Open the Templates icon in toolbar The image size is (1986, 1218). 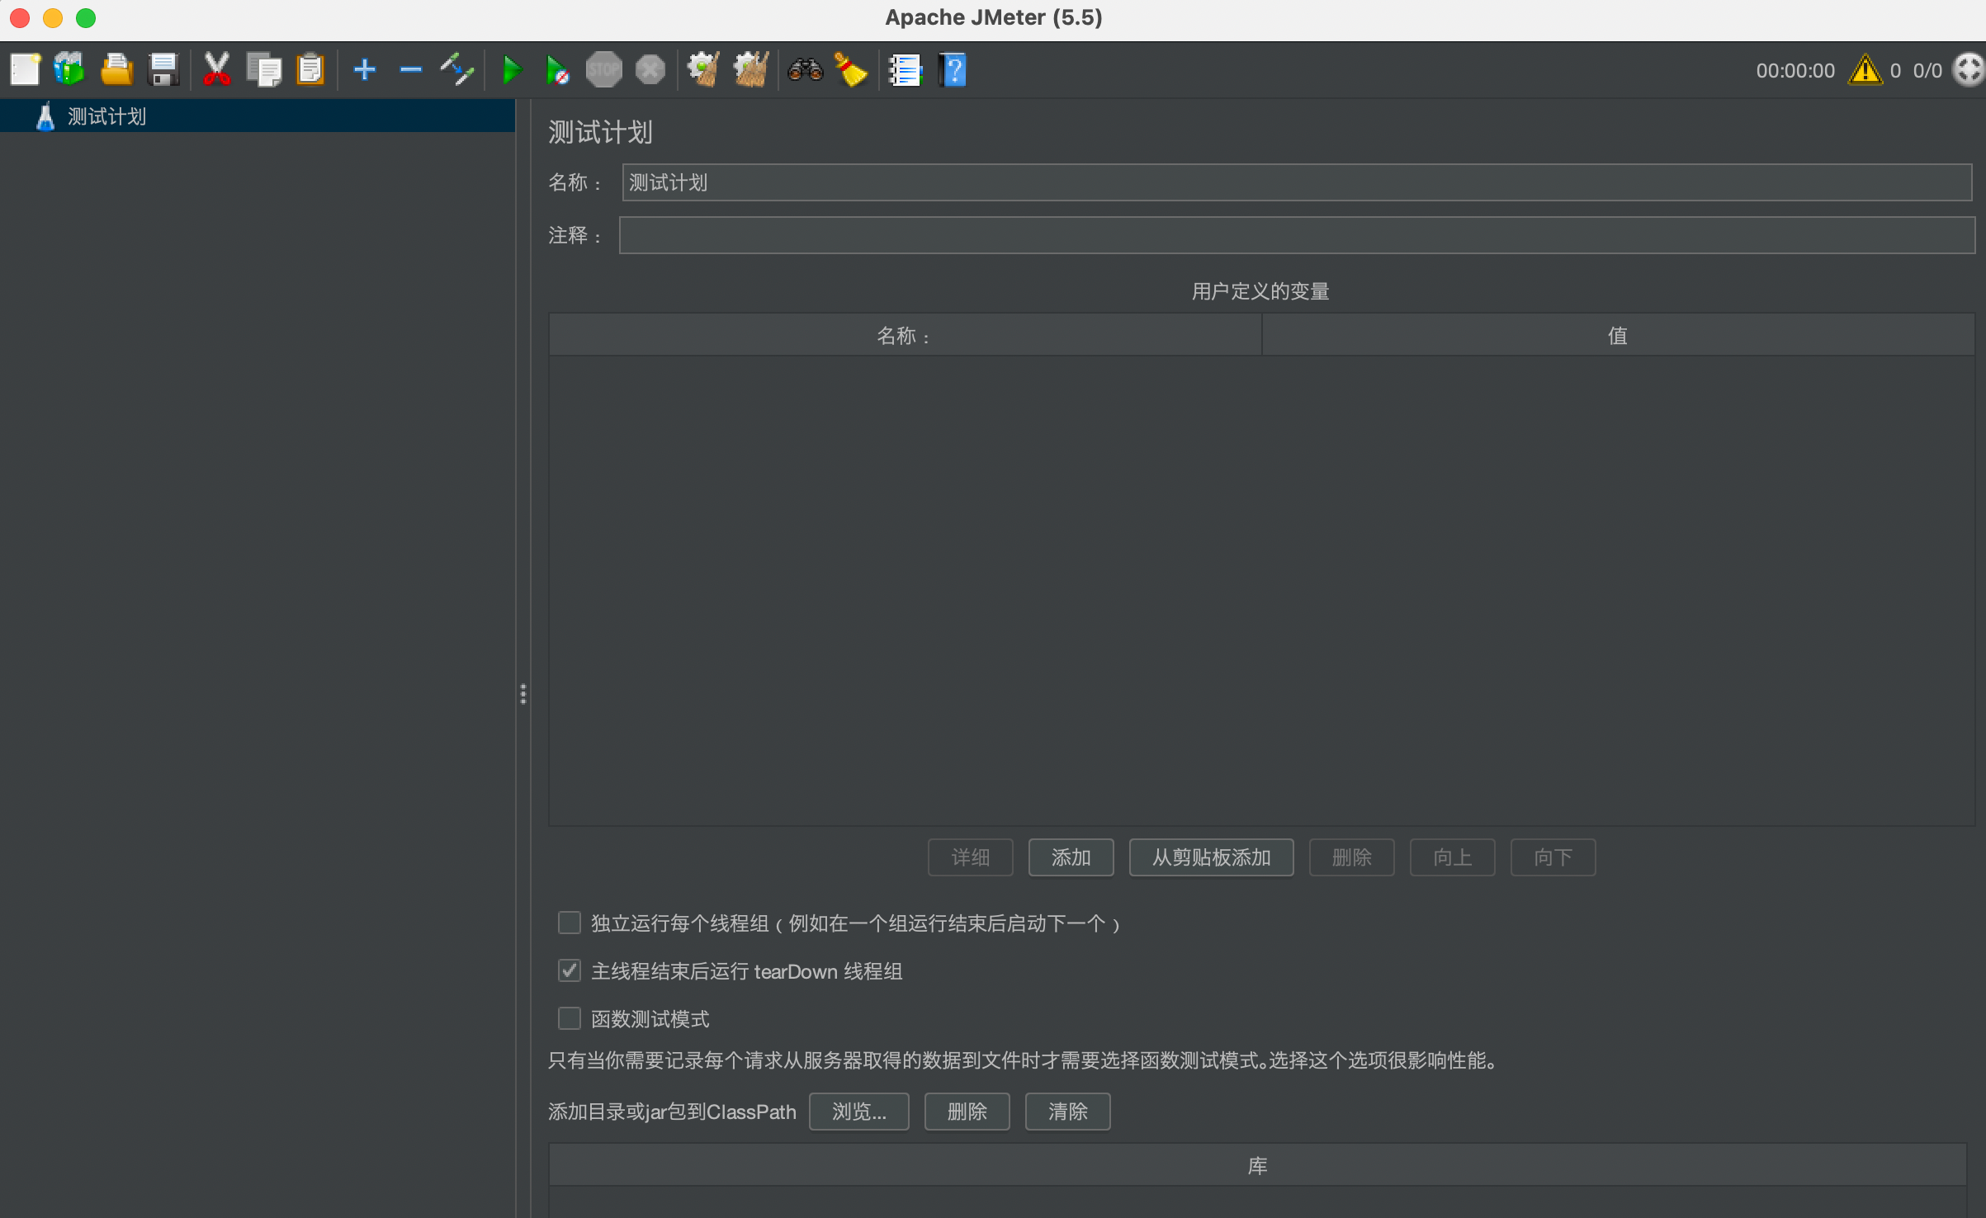pyautogui.click(x=69, y=70)
